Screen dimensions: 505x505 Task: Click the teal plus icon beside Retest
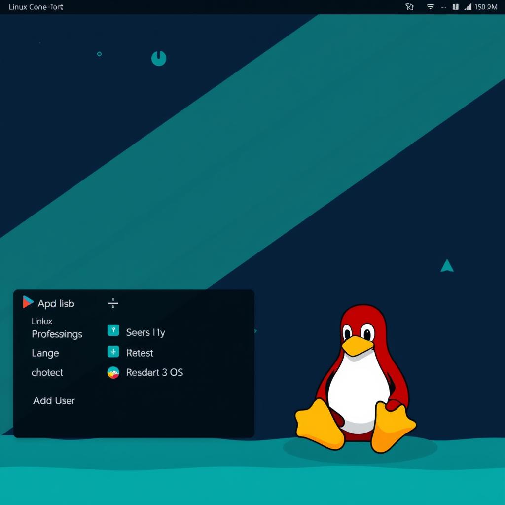(x=113, y=352)
